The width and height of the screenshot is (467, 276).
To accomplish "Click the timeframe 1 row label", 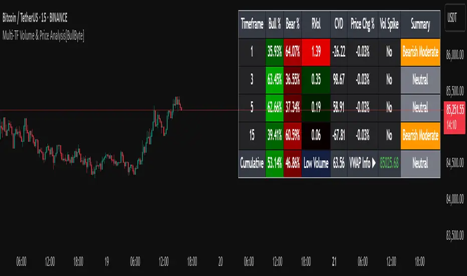I will pyautogui.click(x=252, y=52).
